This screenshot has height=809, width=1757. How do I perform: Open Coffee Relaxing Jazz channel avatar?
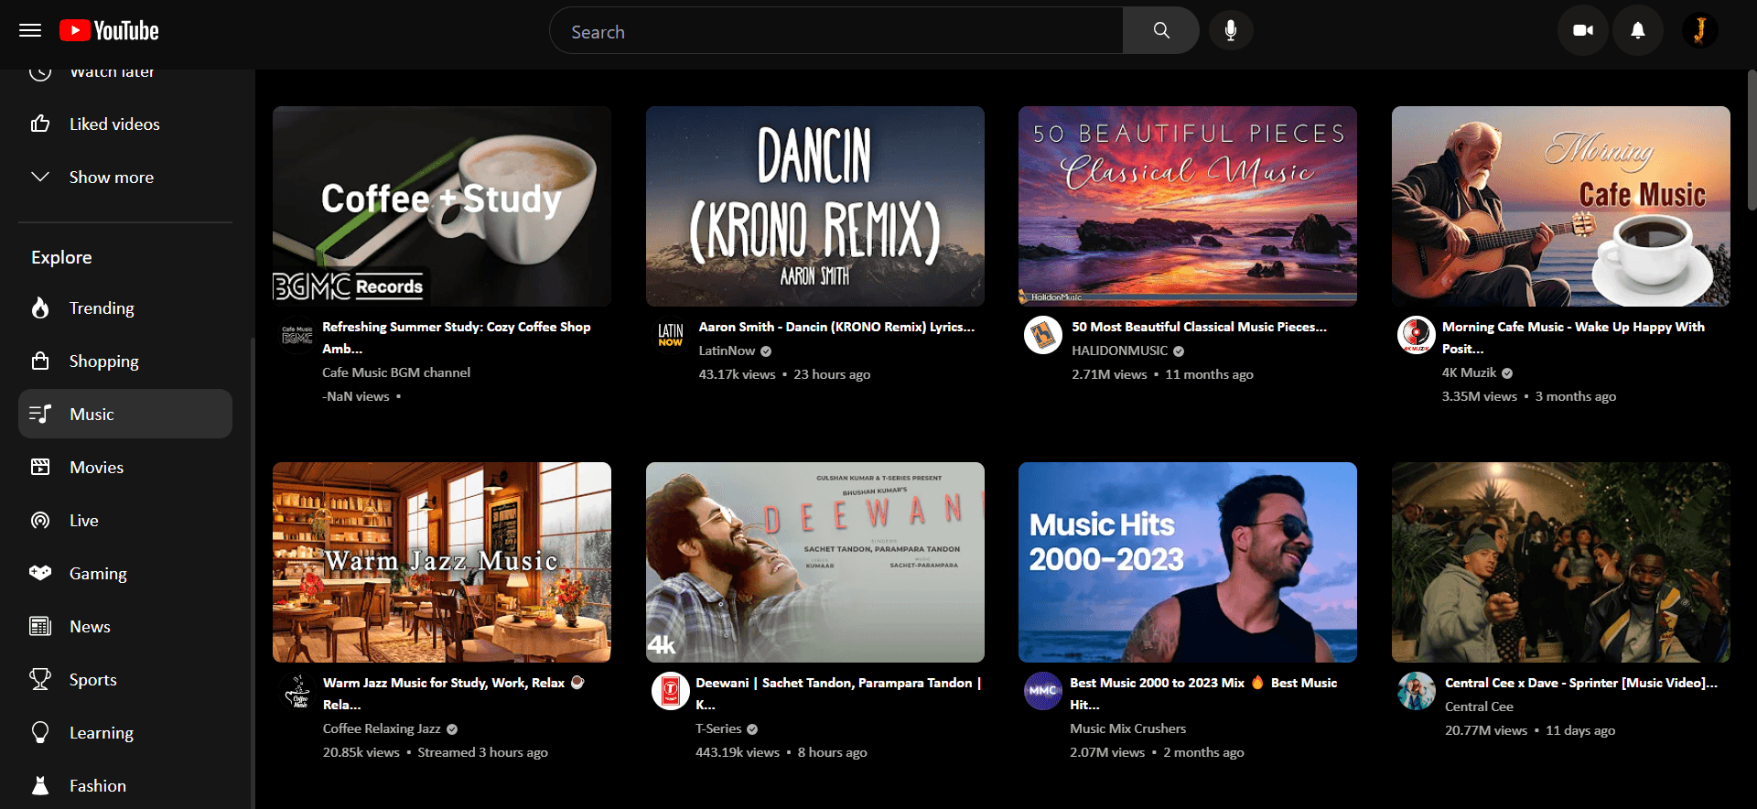tap(296, 691)
